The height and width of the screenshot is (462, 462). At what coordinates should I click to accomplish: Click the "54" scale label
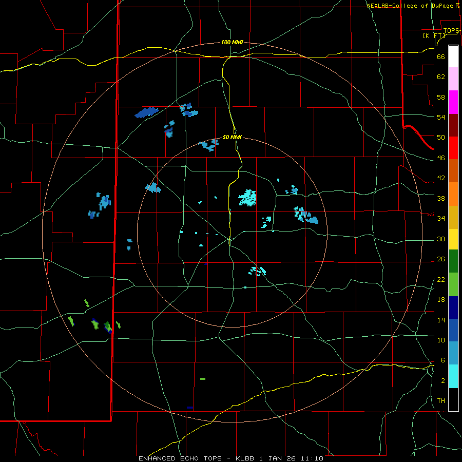coord(441,117)
